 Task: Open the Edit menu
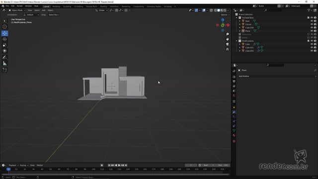pos(13,6)
